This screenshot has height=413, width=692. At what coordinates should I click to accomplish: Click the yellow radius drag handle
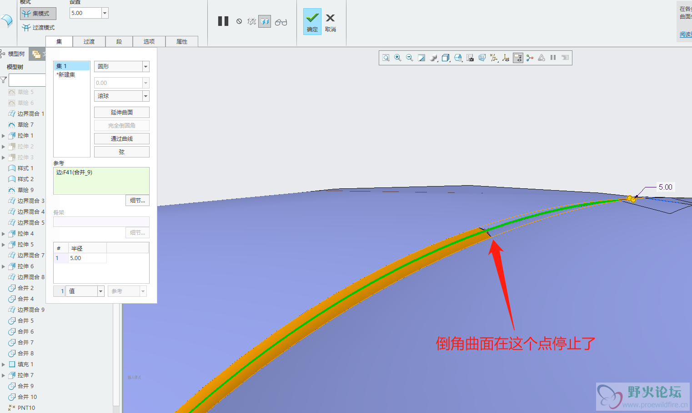click(631, 199)
